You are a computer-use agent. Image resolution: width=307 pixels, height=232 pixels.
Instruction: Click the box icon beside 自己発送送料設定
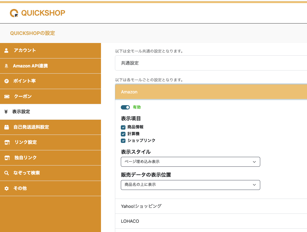(x=7, y=127)
